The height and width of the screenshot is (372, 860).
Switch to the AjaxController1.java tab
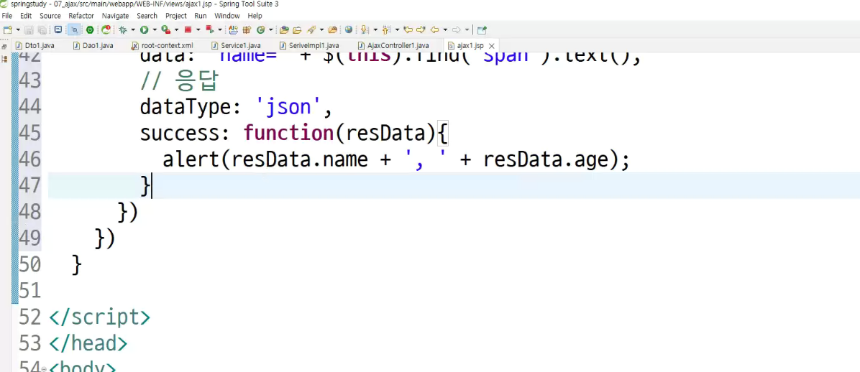(x=393, y=45)
